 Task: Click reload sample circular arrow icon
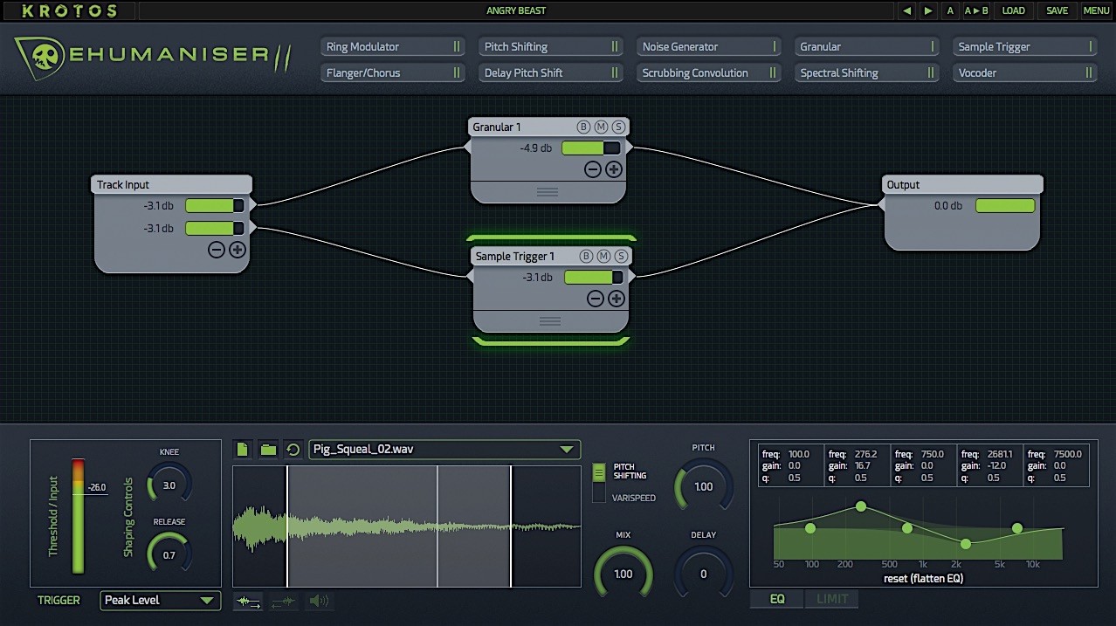pyautogui.click(x=293, y=450)
